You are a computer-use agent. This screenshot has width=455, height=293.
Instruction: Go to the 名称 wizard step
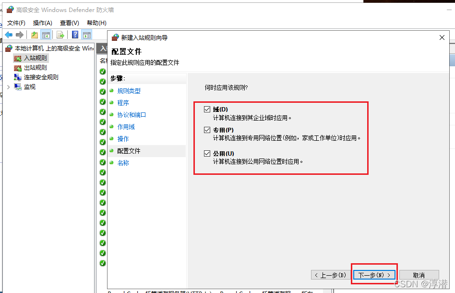(123, 163)
